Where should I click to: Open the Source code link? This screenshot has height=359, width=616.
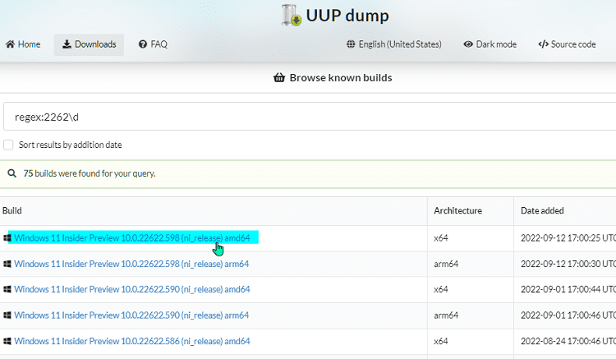coord(567,44)
